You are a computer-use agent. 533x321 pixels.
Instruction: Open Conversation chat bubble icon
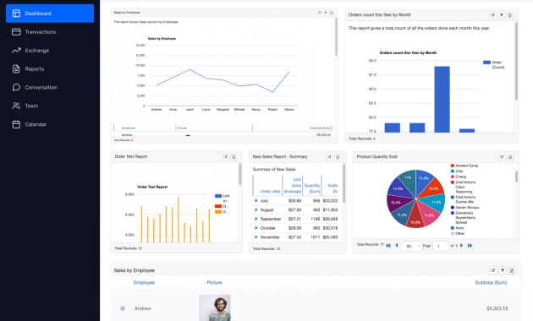(16, 87)
